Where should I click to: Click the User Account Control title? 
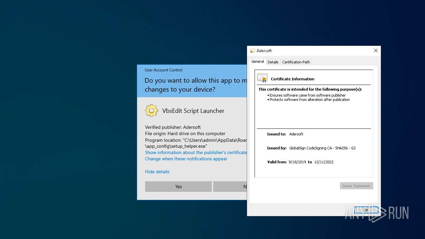[x=163, y=70]
